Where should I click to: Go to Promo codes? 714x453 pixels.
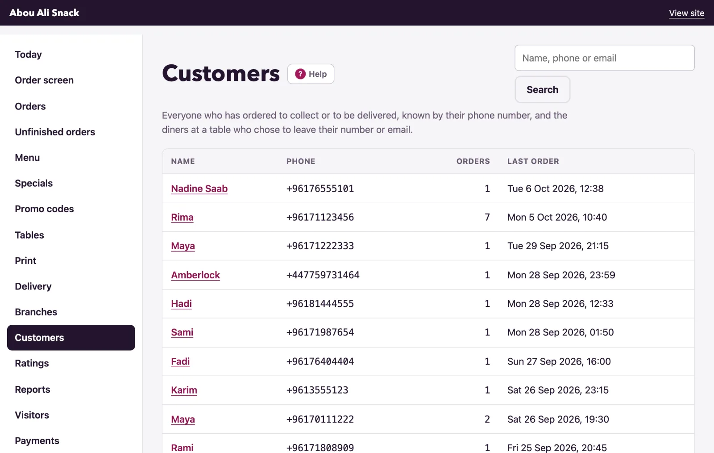tap(44, 209)
